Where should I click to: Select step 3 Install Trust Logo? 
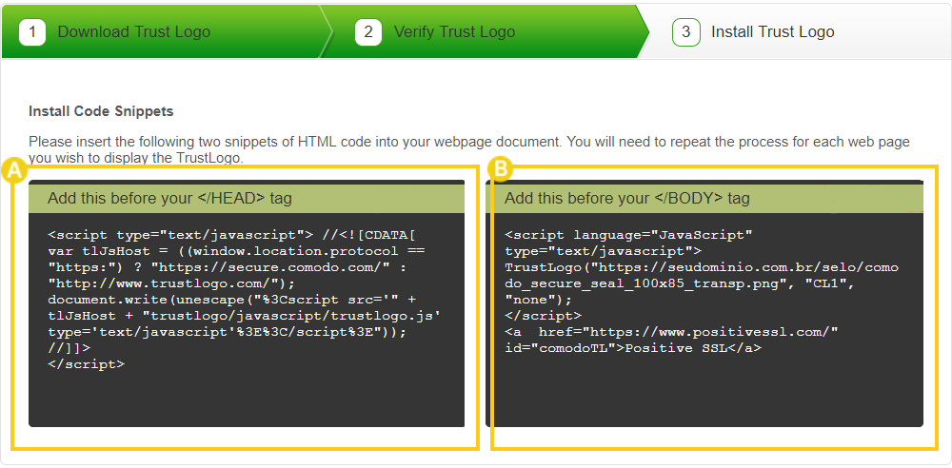click(793, 31)
